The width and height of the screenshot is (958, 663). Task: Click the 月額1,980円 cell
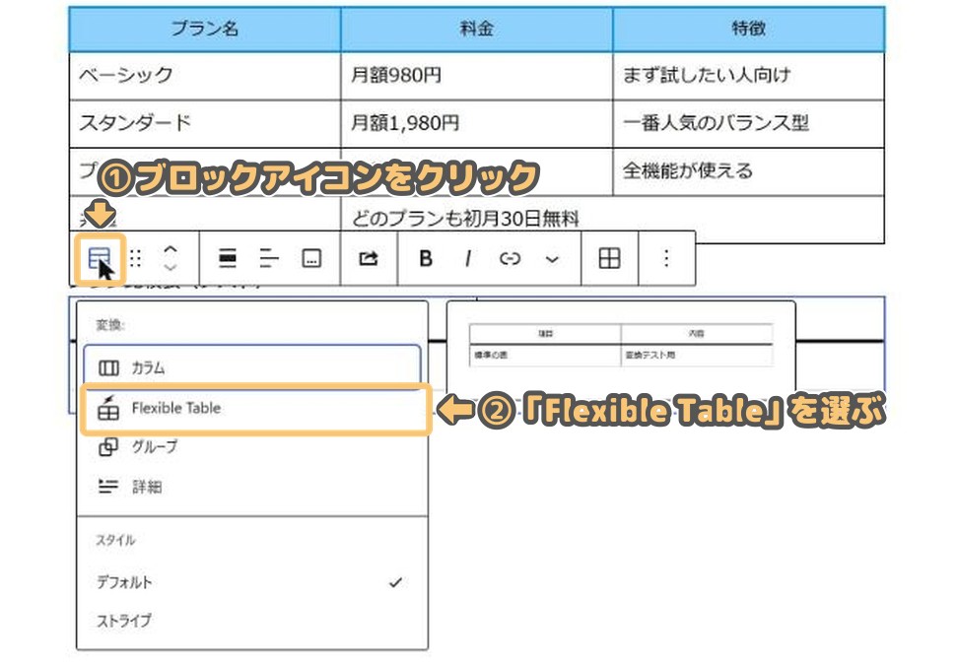coord(477,124)
